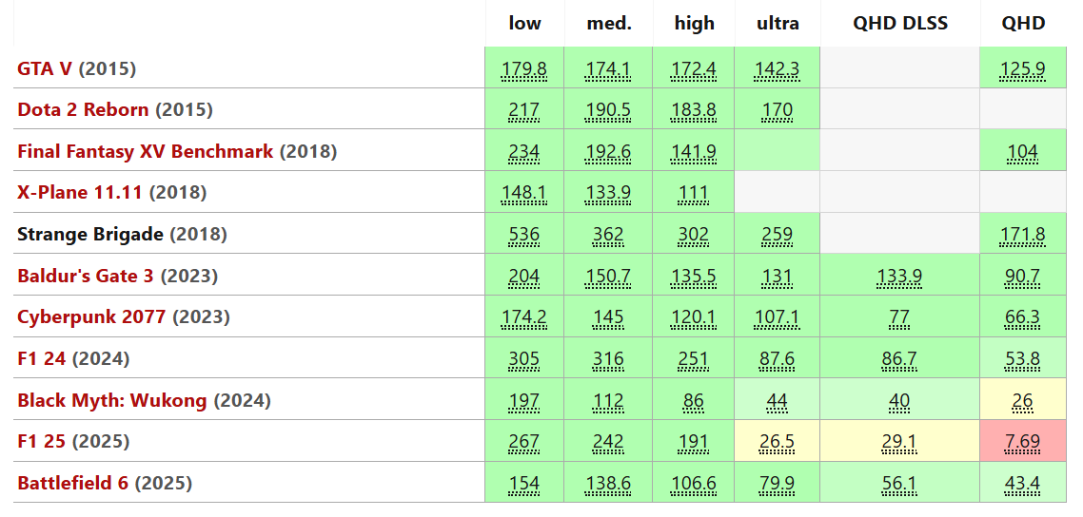This screenshot has height=517, width=1083.
Task: Open the Baldur's Gate 3 link
Action: point(86,276)
